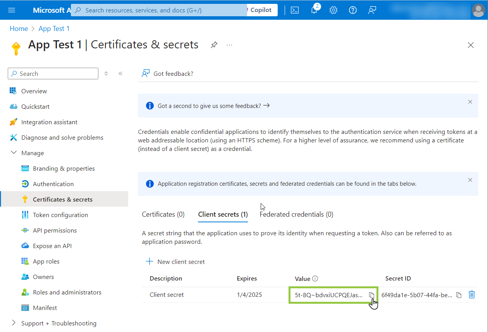488x332 pixels.
Task: Collapse the sidebar navigation menu
Action: click(120, 74)
